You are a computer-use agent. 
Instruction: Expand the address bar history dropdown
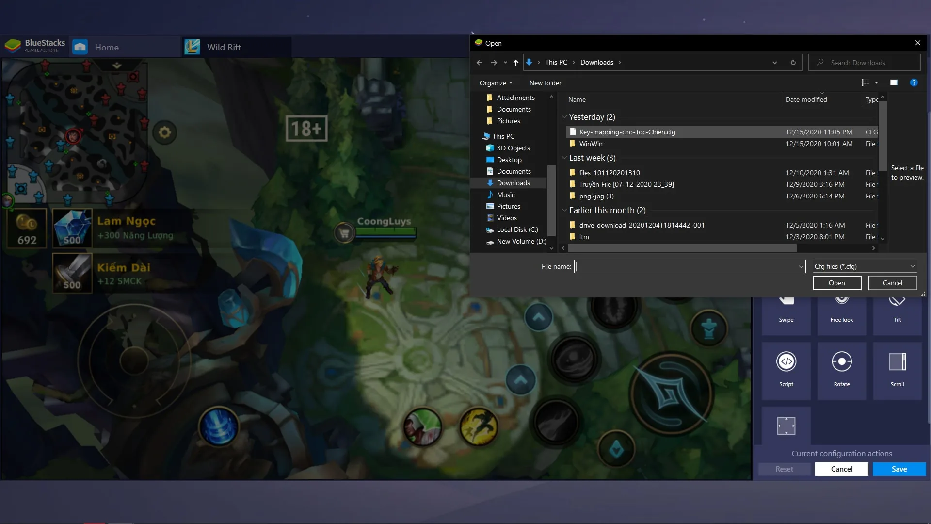pos(774,62)
